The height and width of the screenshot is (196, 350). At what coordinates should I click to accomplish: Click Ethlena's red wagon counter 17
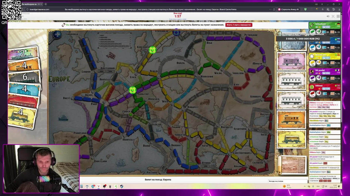coord(313,94)
